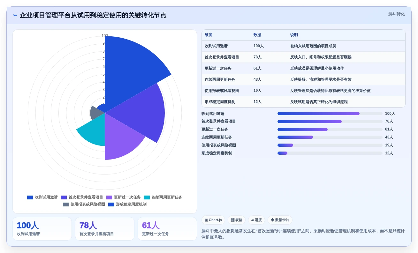Screen dimensions: 418x253
Task: Click description 反映成员是否理解最小使用动作
Action: click(317, 68)
